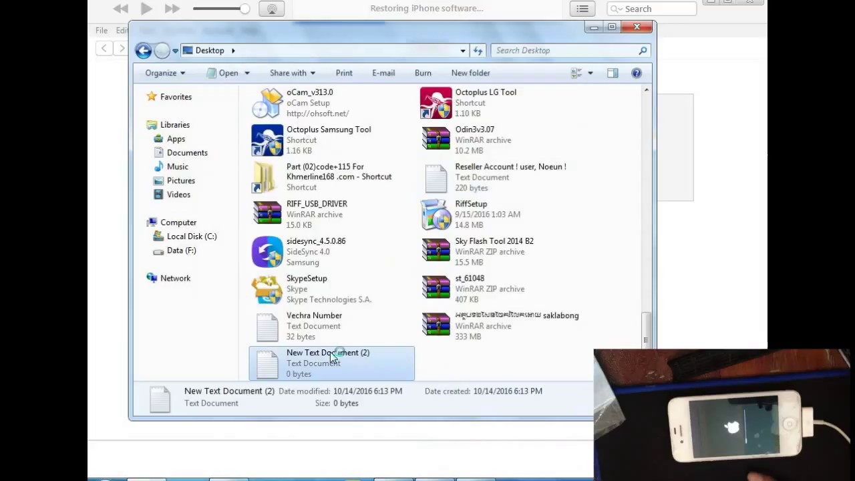The height and width of the screenshot is (481, 855).
Task: Select the Vechra Number text document icon
Action: pos(267,327)
